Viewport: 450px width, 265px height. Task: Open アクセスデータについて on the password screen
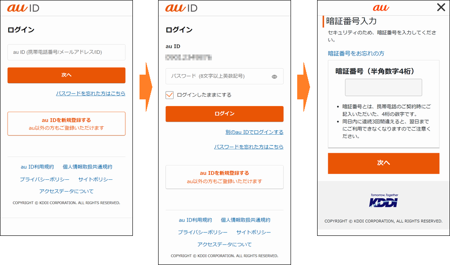(225, 244)
